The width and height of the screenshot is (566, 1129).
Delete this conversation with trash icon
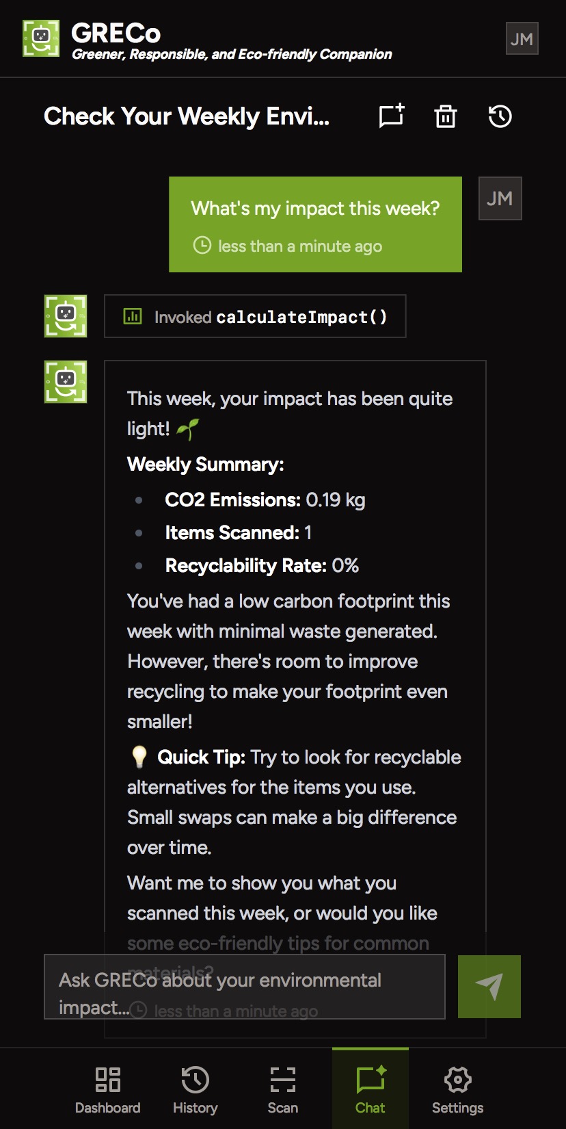[x=446, y=116]
